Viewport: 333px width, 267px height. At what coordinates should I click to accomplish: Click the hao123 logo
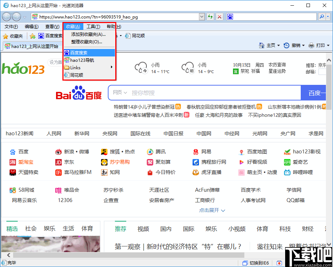click(23, 68)
